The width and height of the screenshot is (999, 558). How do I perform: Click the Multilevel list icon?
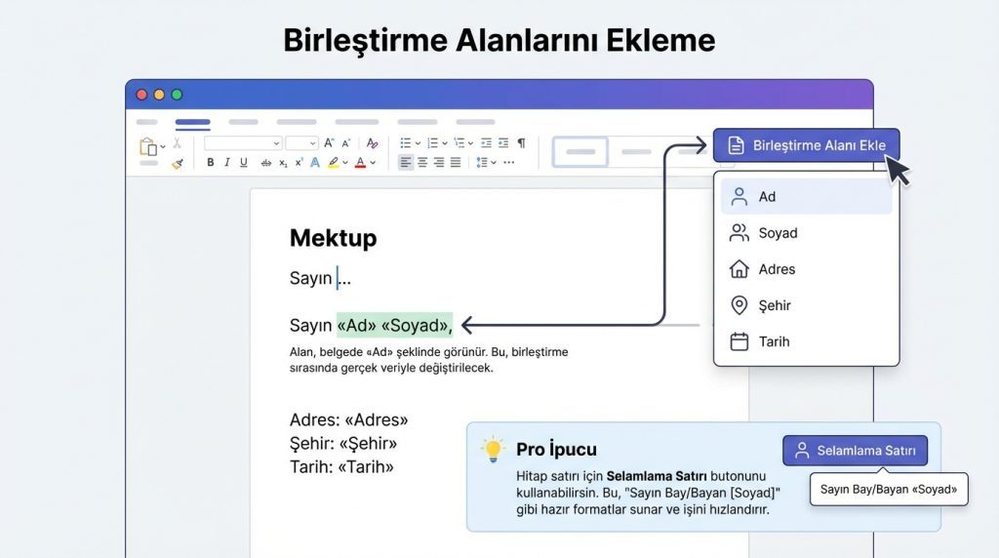click(x=460, y=143)
